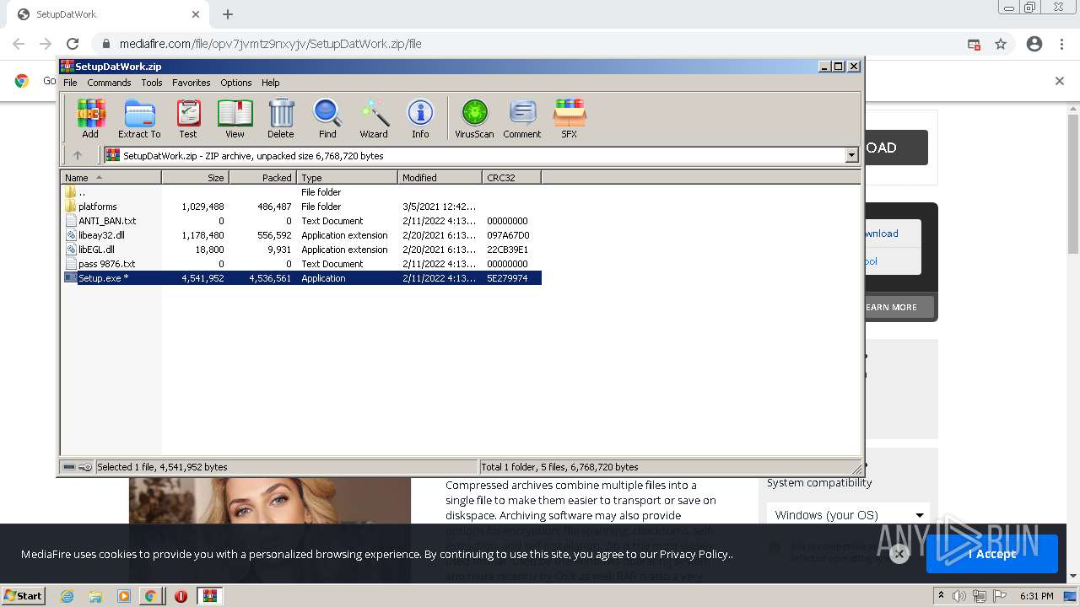Image resolution: width=1080 pixels, height=607 pixels.
Task: Select the platforms folder
Action: 301,207
